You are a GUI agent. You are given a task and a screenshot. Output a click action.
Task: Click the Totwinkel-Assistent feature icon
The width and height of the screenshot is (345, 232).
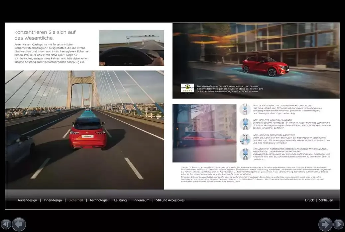click(245, 139)
